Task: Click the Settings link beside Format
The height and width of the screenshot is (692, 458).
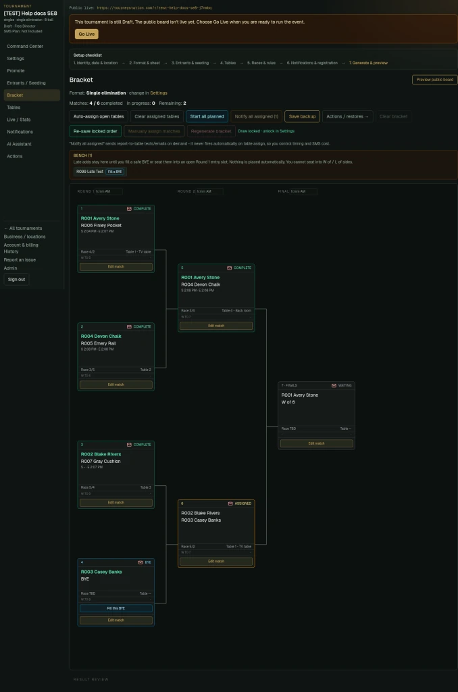Action: click(x=158, y=93)
